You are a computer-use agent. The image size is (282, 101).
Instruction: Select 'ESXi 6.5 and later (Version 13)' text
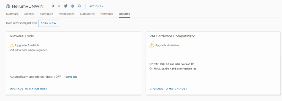point(177,64)
